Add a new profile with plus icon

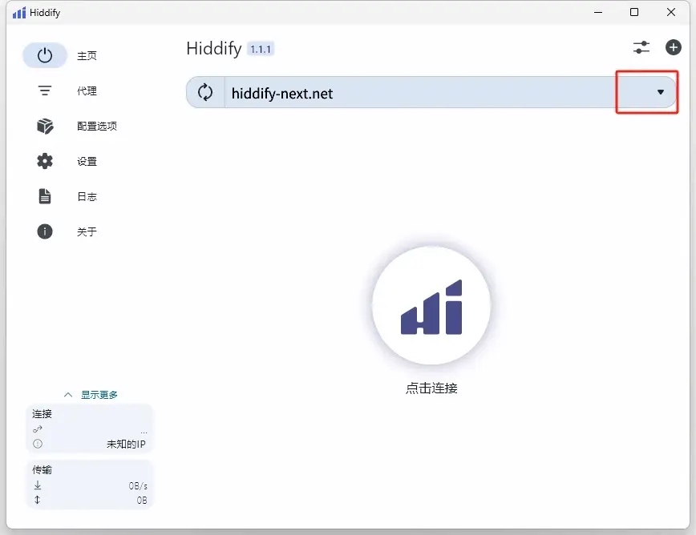pos(674,47)
